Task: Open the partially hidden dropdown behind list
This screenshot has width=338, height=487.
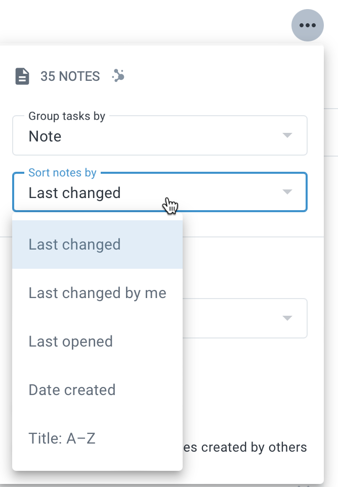Action: [245, 318]
